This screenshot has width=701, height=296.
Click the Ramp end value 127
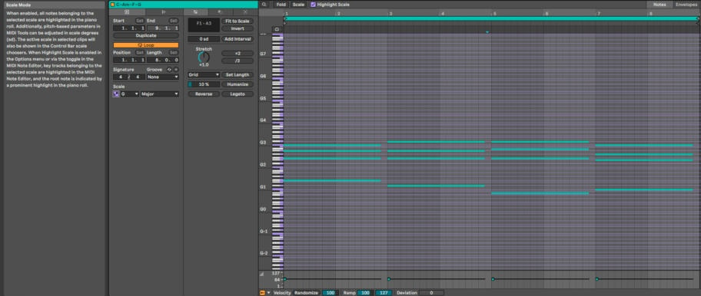pyautogui.click(x=383, y=293)
